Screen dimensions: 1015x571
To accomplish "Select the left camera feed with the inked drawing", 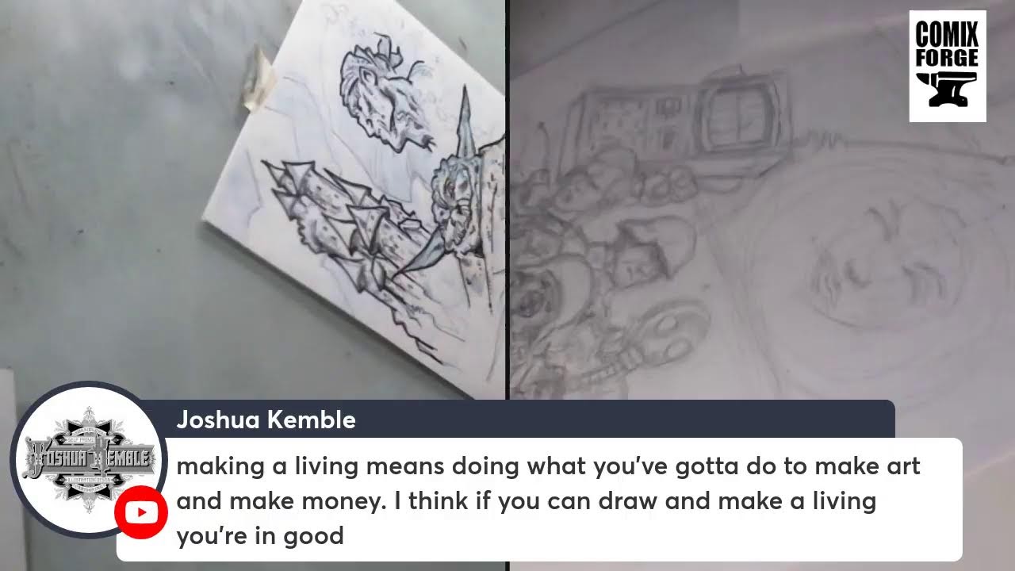I will click(252, 198).
